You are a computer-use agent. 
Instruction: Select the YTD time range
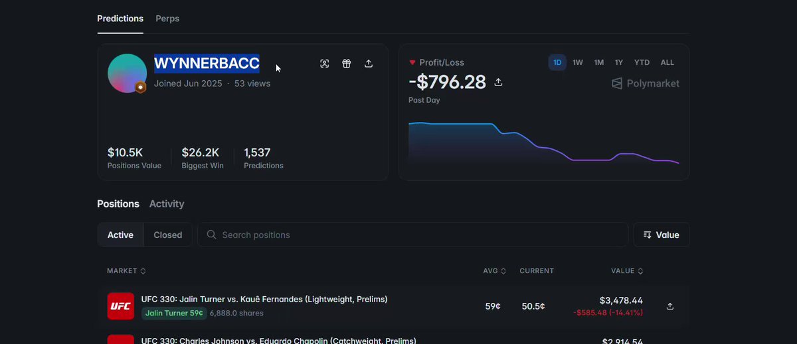coord(642,62)
